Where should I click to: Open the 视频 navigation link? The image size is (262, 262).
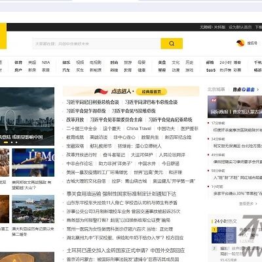80,62
